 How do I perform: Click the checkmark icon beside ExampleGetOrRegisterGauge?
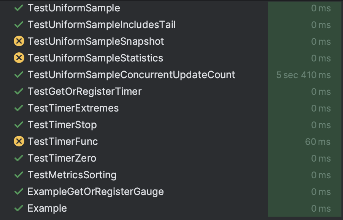tap(19, 191)
